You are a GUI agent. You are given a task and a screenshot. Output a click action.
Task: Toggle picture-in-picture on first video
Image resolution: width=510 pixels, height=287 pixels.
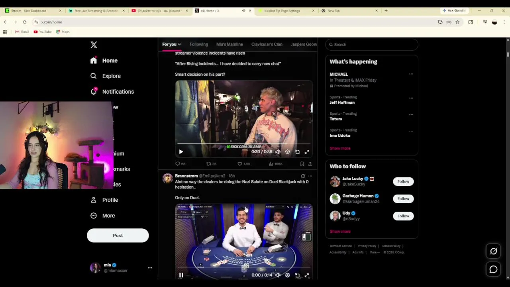(x=297, y=152)
